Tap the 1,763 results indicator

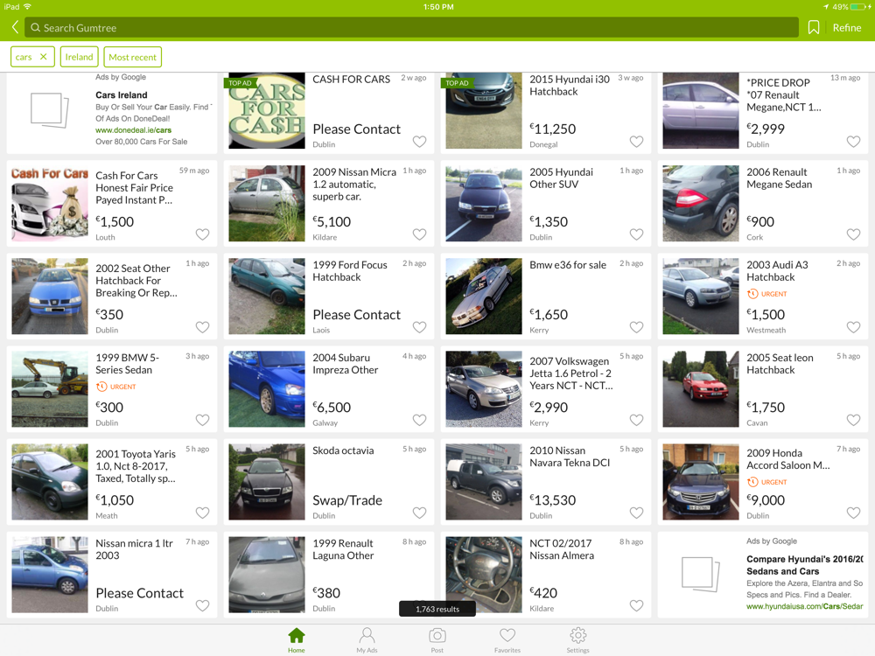[437, 609]
